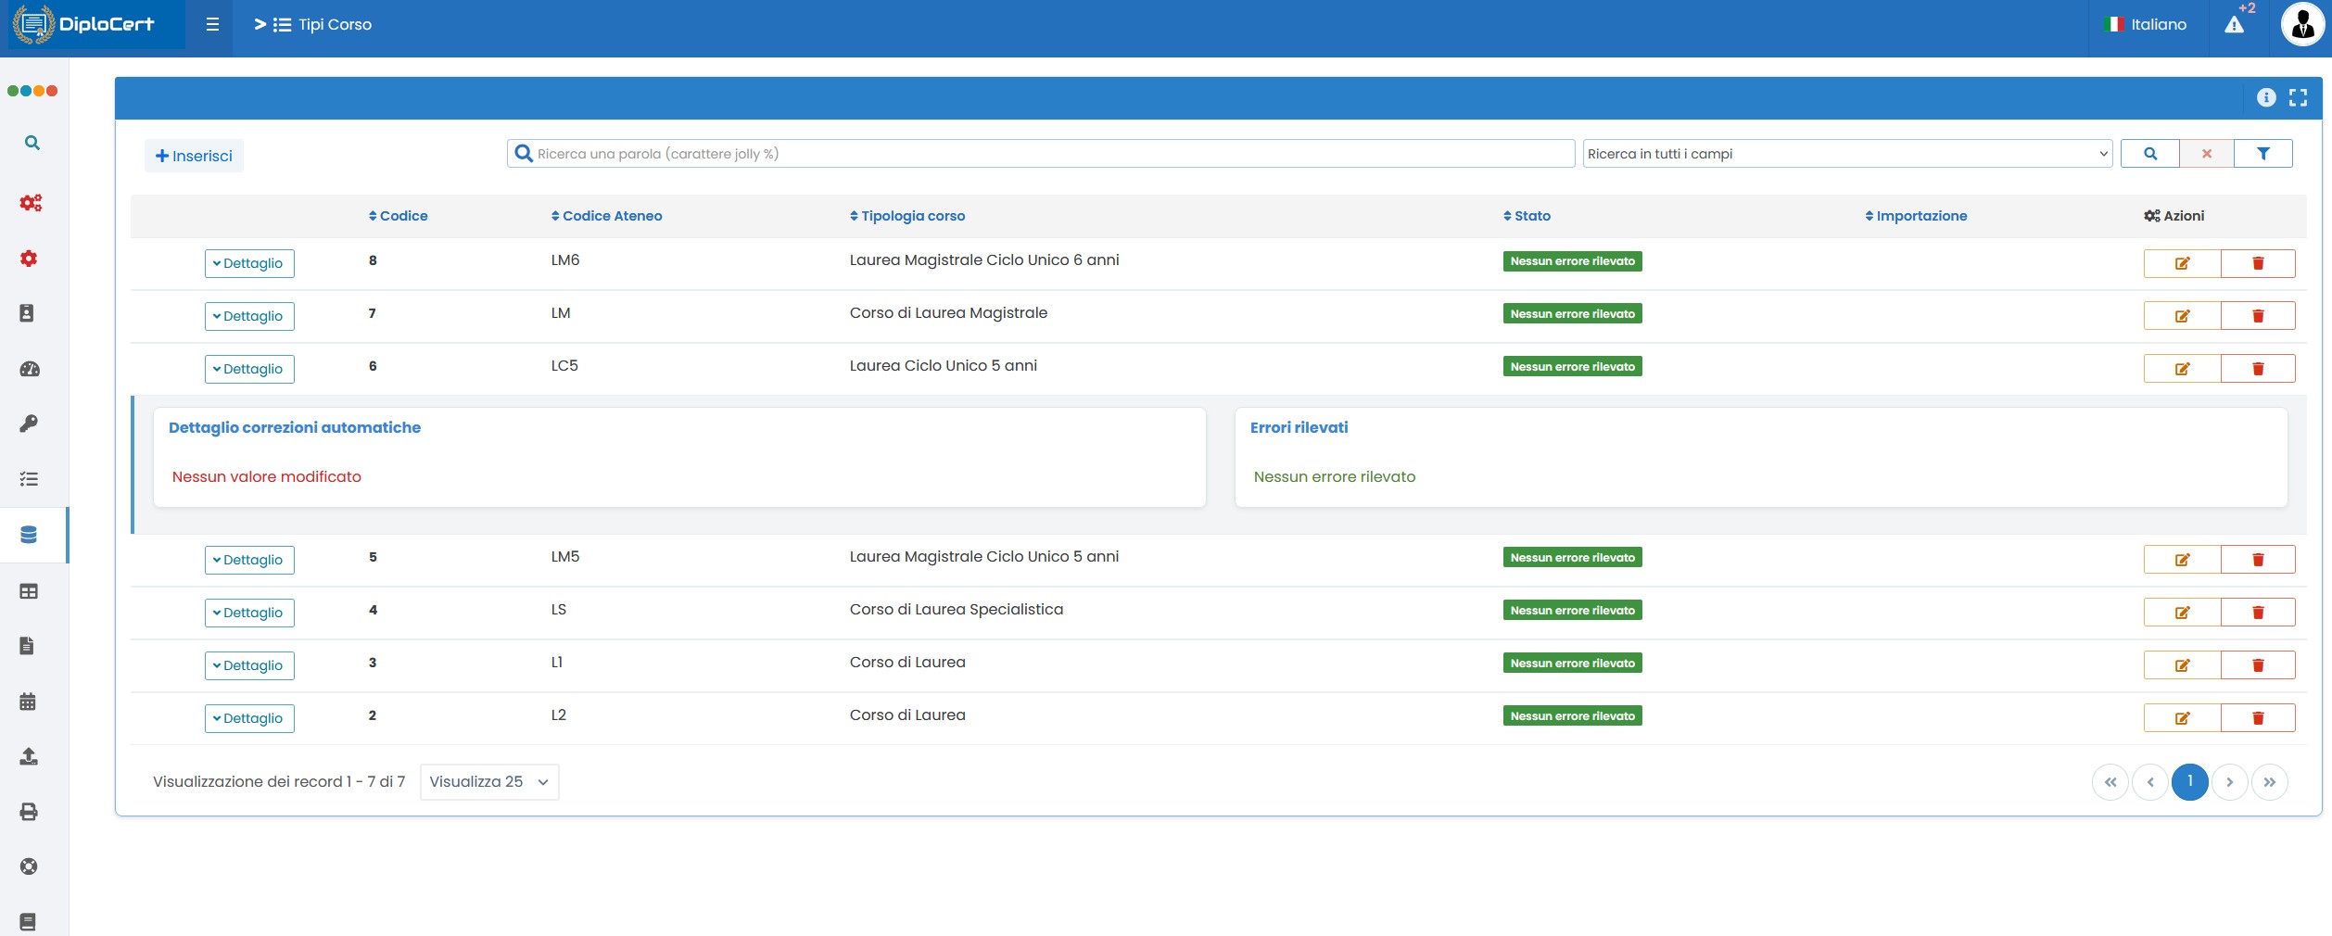The image size is (2332, 936).
Task: Open the database sidebar icon
Action: point(29,535)
